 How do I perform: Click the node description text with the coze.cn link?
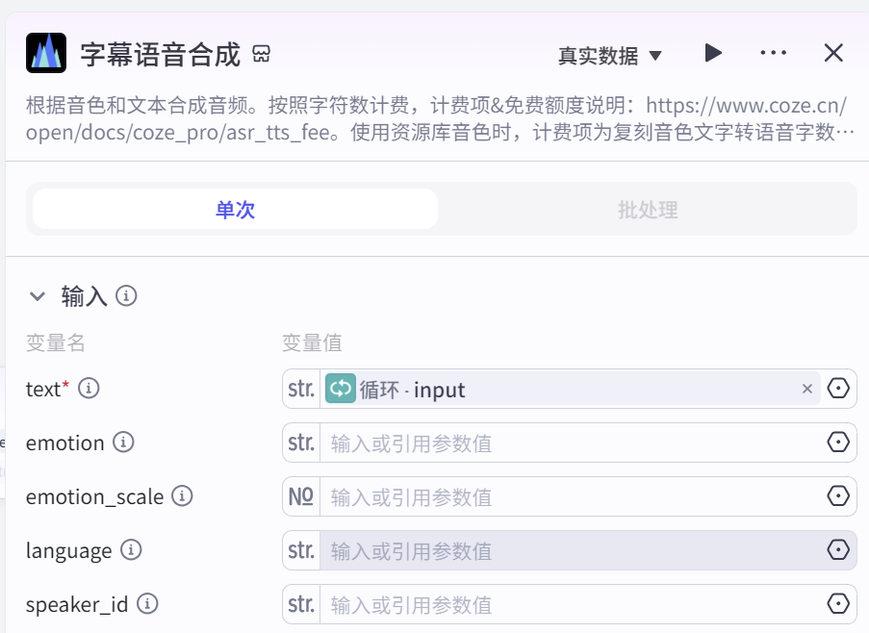click(440, 118)
